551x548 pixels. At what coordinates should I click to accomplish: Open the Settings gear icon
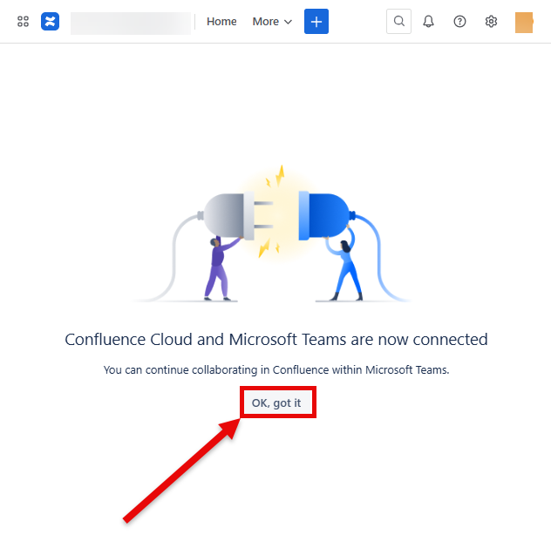point(491,22)
